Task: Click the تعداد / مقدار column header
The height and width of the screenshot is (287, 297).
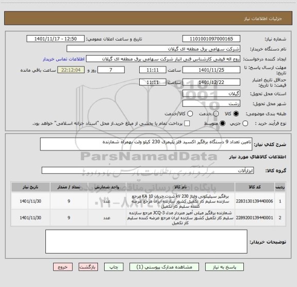Action: [x=69, y=187]
